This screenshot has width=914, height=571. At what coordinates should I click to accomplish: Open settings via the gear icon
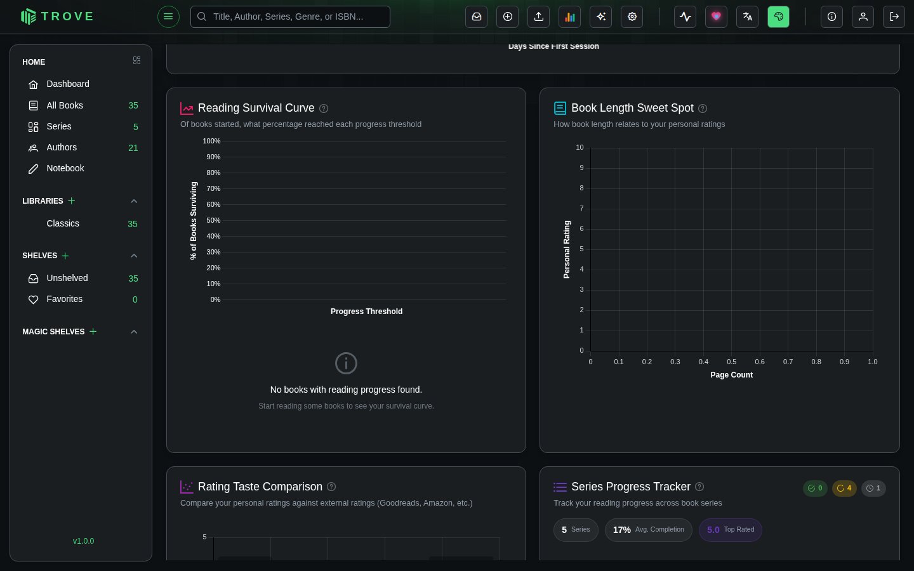[632, 16]
